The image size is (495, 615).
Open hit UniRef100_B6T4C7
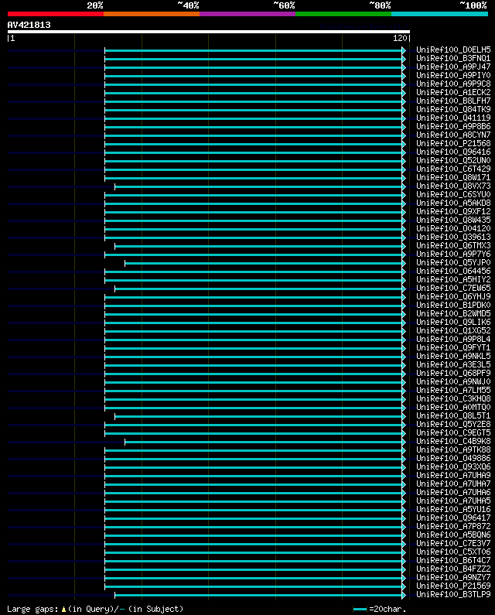(x=453, y=561)
